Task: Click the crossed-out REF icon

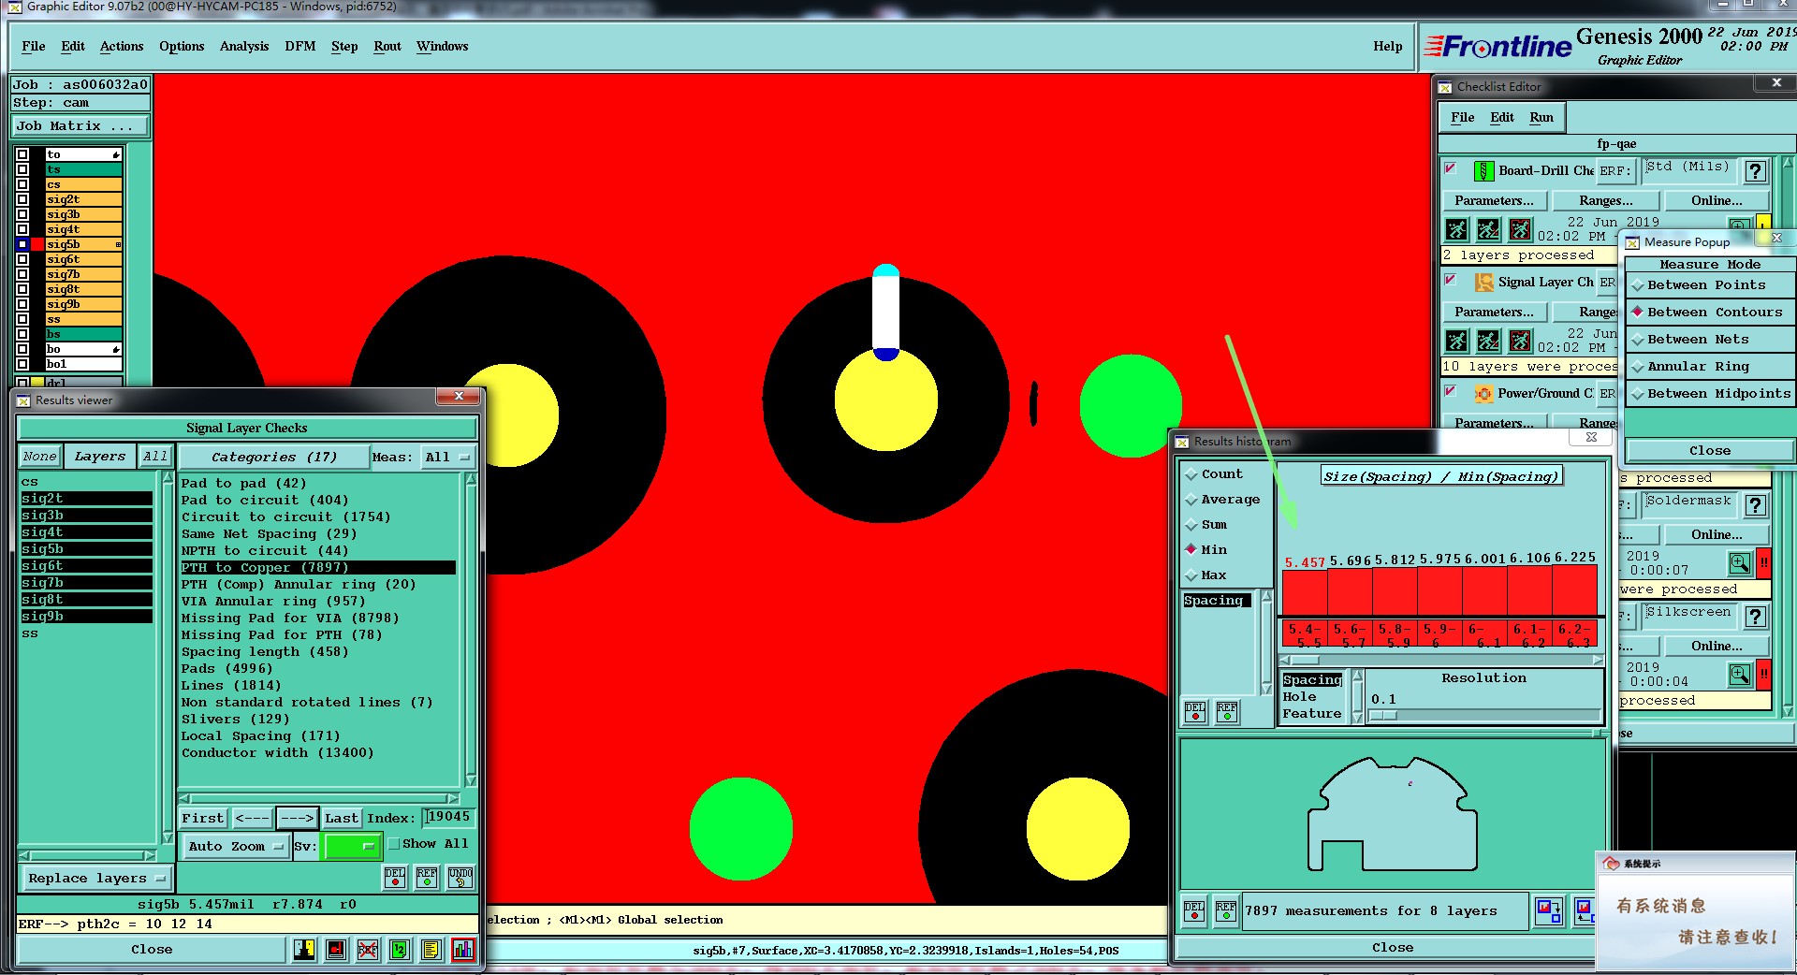Action: pos(368,950)
